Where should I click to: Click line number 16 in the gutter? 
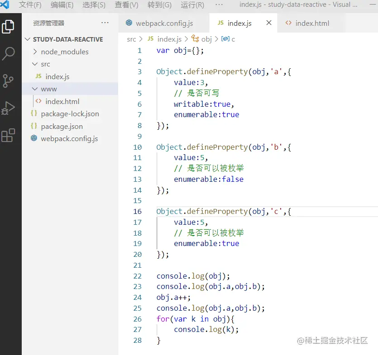point(138,211)
